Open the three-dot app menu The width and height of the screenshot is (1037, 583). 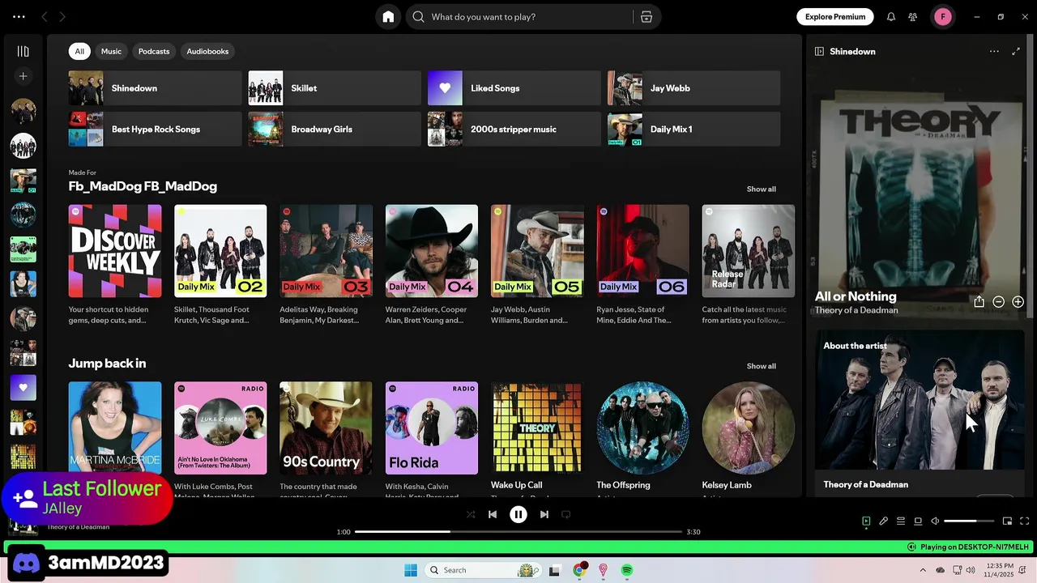pos(19,17)
